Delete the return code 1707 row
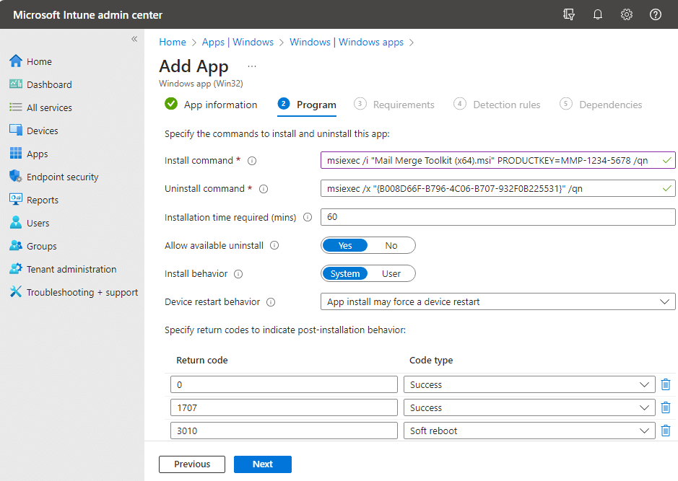This screenshot has width=678, height=481. coord(666,407)
